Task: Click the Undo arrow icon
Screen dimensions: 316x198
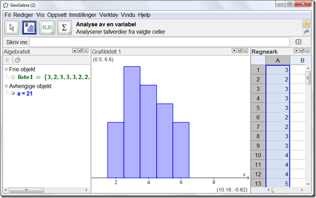Action: [306, 24]
